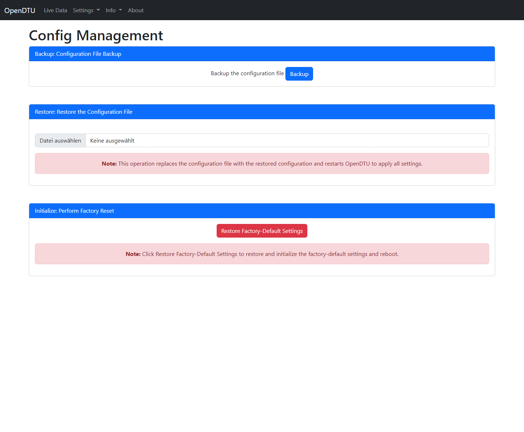Click the 'Datei auswählen' file chooser button
This screenshot has width=524, height=432.
[x=60, y=140]
